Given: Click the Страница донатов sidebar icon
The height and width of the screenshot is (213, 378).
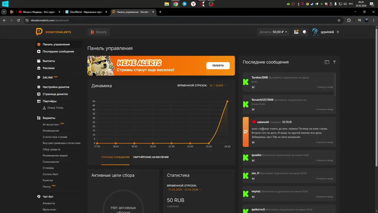Looking at the screenshot, I should (39, 94).
